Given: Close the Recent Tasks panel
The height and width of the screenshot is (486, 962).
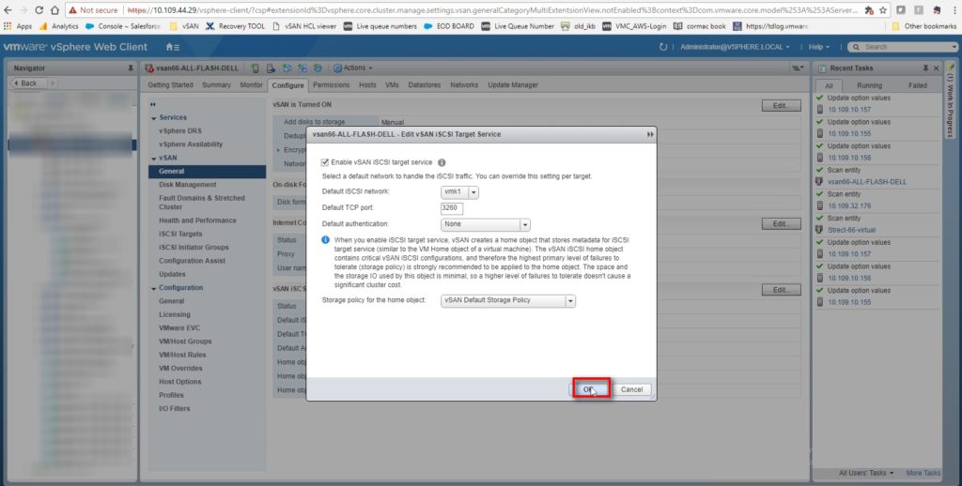Looking at the screenshot, I should point(937,68).
